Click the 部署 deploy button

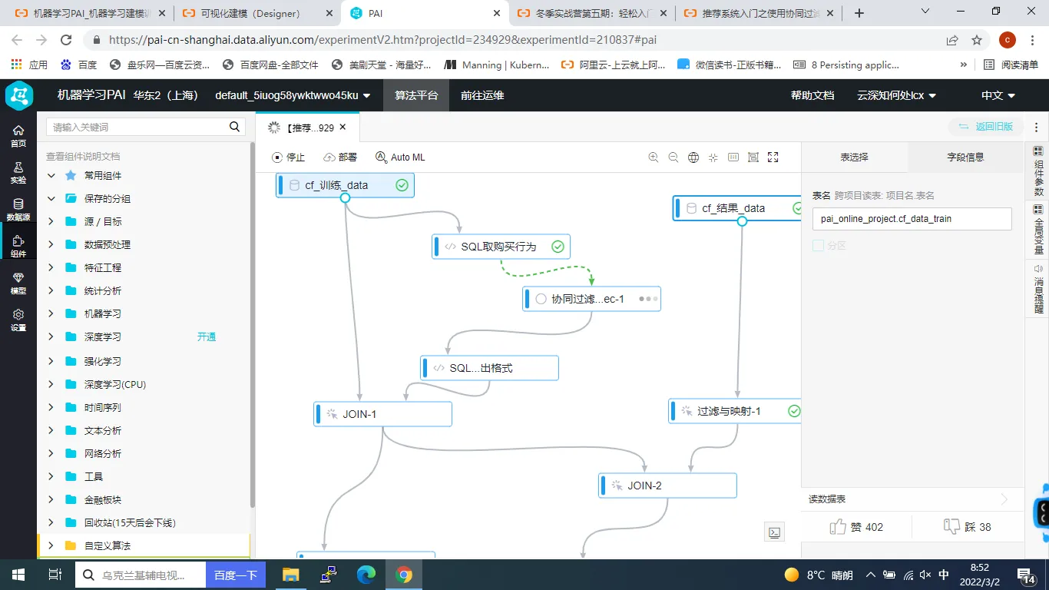pyautogui.click(x=340, y=157)
